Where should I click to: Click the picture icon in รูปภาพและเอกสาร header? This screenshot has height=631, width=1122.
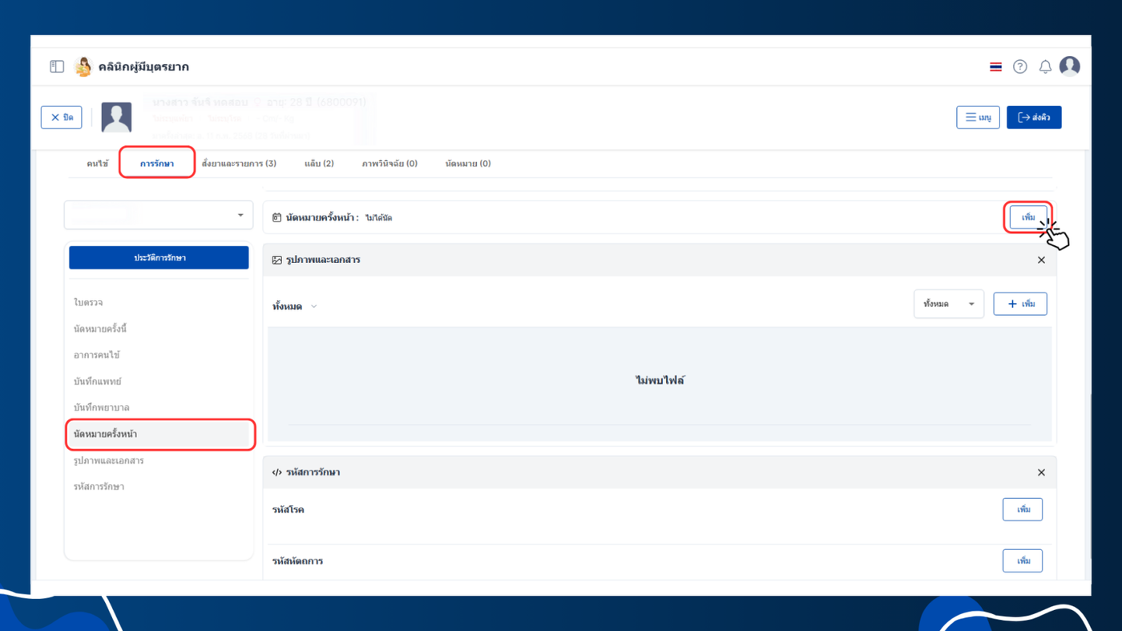[276, 260]
